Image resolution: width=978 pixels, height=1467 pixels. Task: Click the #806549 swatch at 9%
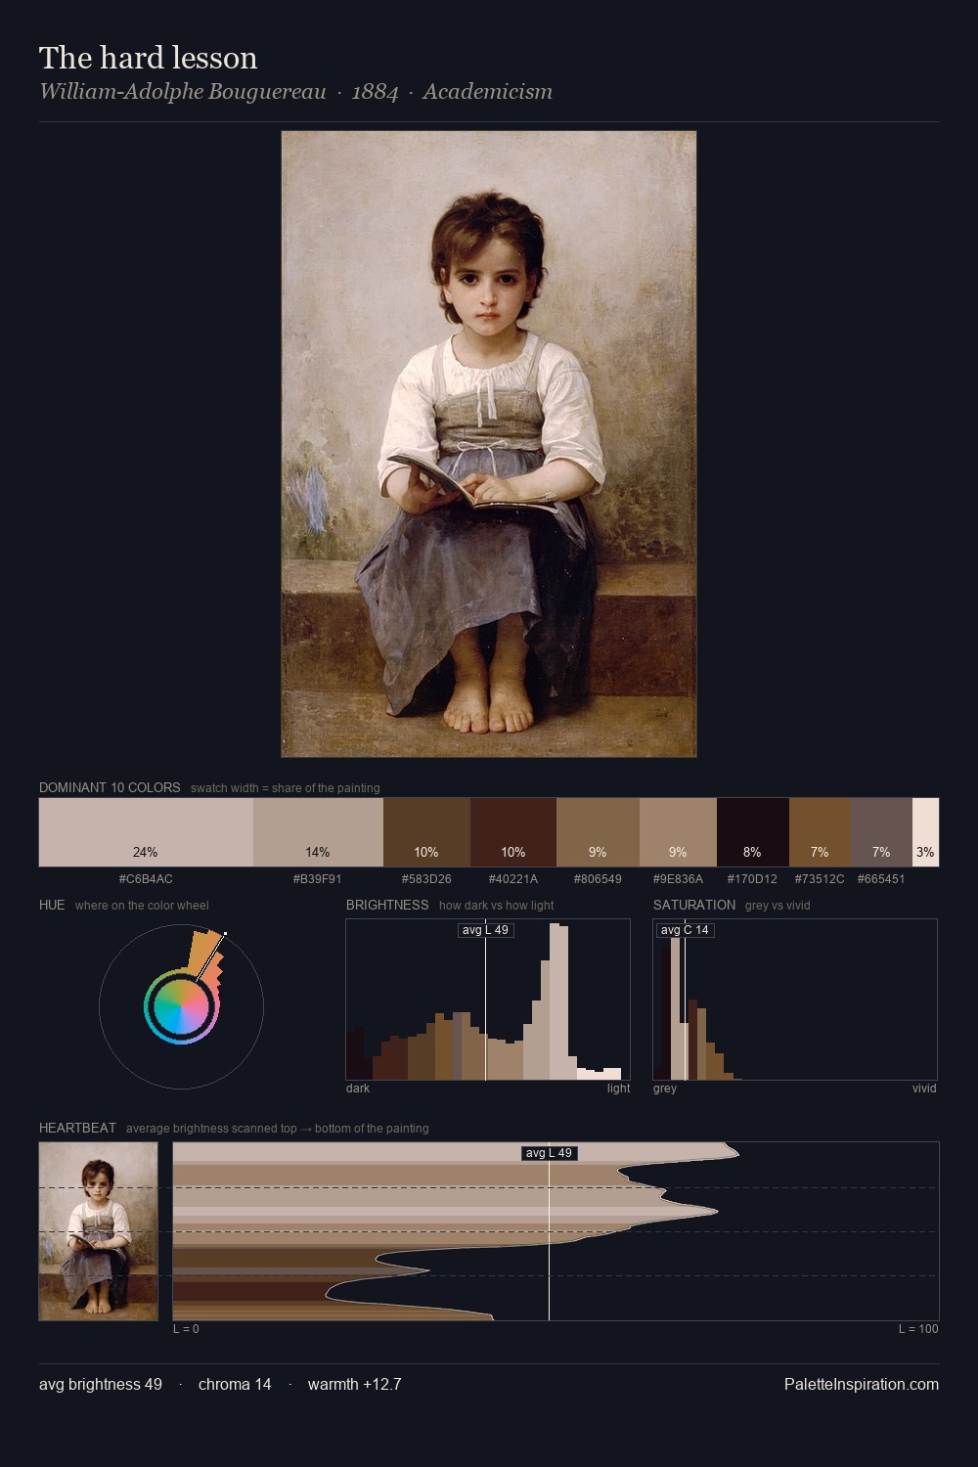[598, 832]
